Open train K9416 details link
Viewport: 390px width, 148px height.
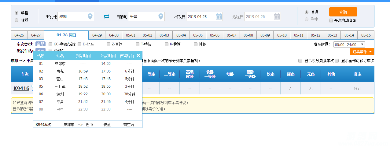[21, 89]
